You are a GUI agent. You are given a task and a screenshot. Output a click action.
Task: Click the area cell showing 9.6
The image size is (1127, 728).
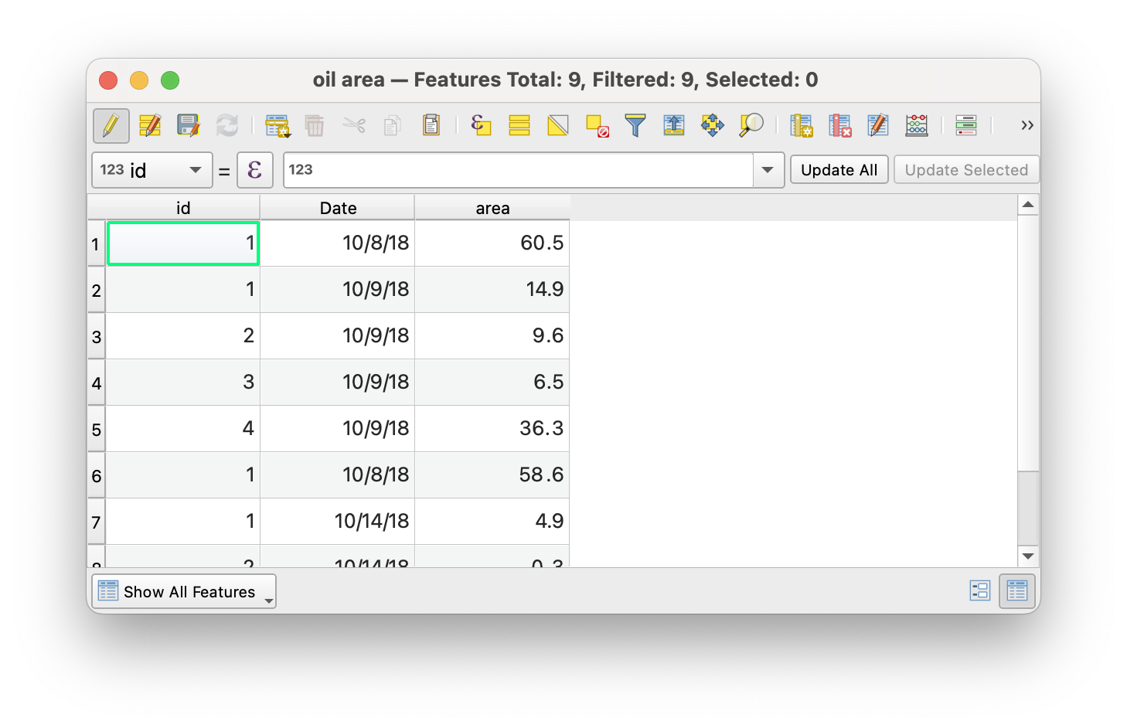pos(492,336)
